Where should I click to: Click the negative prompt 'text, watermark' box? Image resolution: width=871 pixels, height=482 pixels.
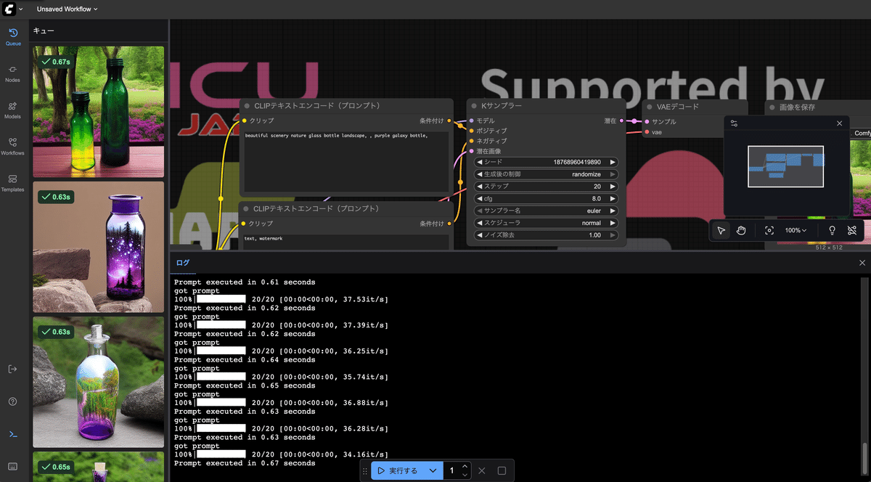click(x=345, y=241)
